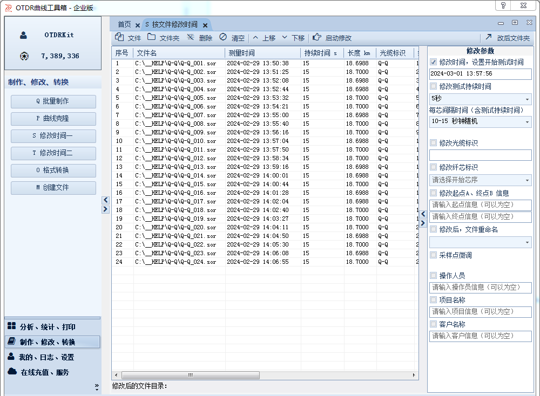Click the 文件夹 folder toolbar icon
This screenshot has height=396, width=540.
click(152, 37)
